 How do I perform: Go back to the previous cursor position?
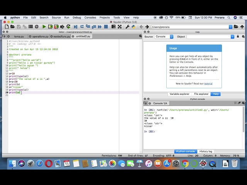coord(141,27)
